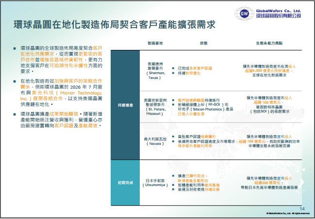The image size is (315, 219).
Task: Click the first bullet paragraph starting 環球晶圓的全球製造佈局
Action: 61,60
